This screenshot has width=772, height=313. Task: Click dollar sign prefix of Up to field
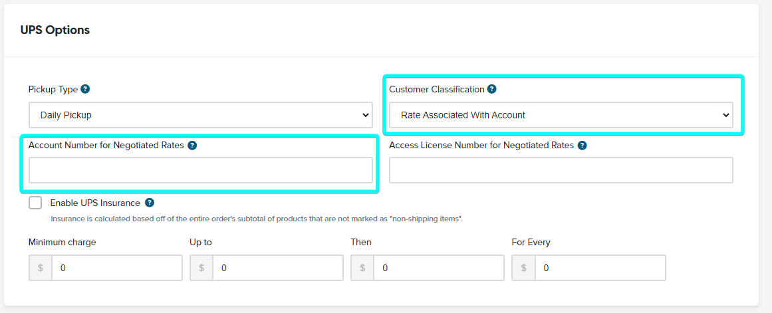(201, 268)
